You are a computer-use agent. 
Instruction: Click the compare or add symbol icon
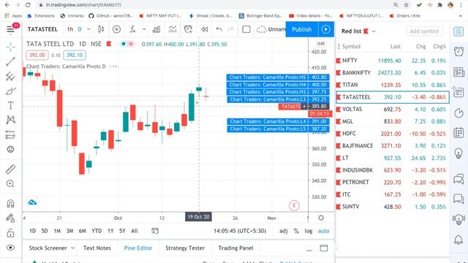tap(117, 29)
